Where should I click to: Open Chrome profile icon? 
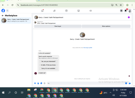coord(127,5)
